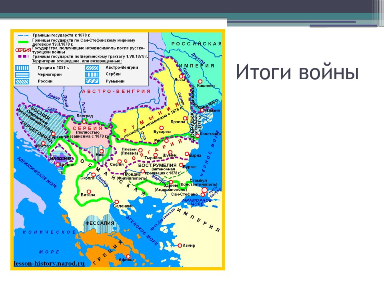Click the Греции в 1881 legend swatch
Screen dimensions: 384x288
(x=22, y=68)
